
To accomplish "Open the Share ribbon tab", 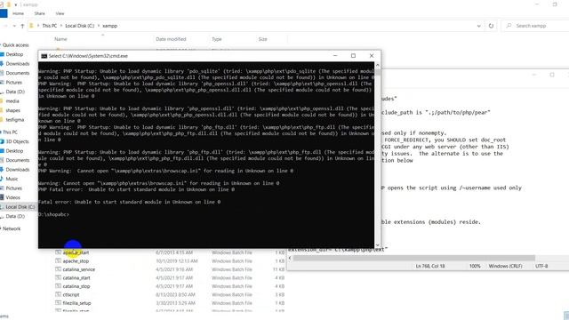I will (x=39, y=13).
